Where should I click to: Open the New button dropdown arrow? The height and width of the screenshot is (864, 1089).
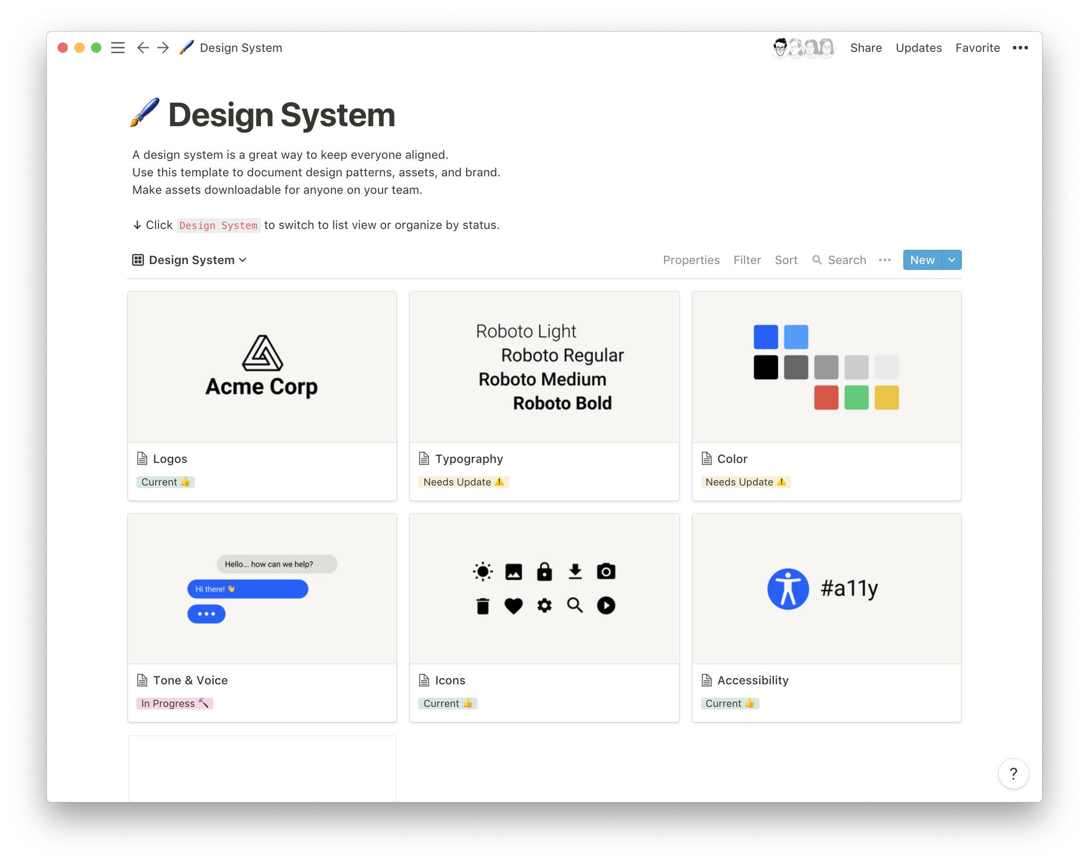(952, 260)
